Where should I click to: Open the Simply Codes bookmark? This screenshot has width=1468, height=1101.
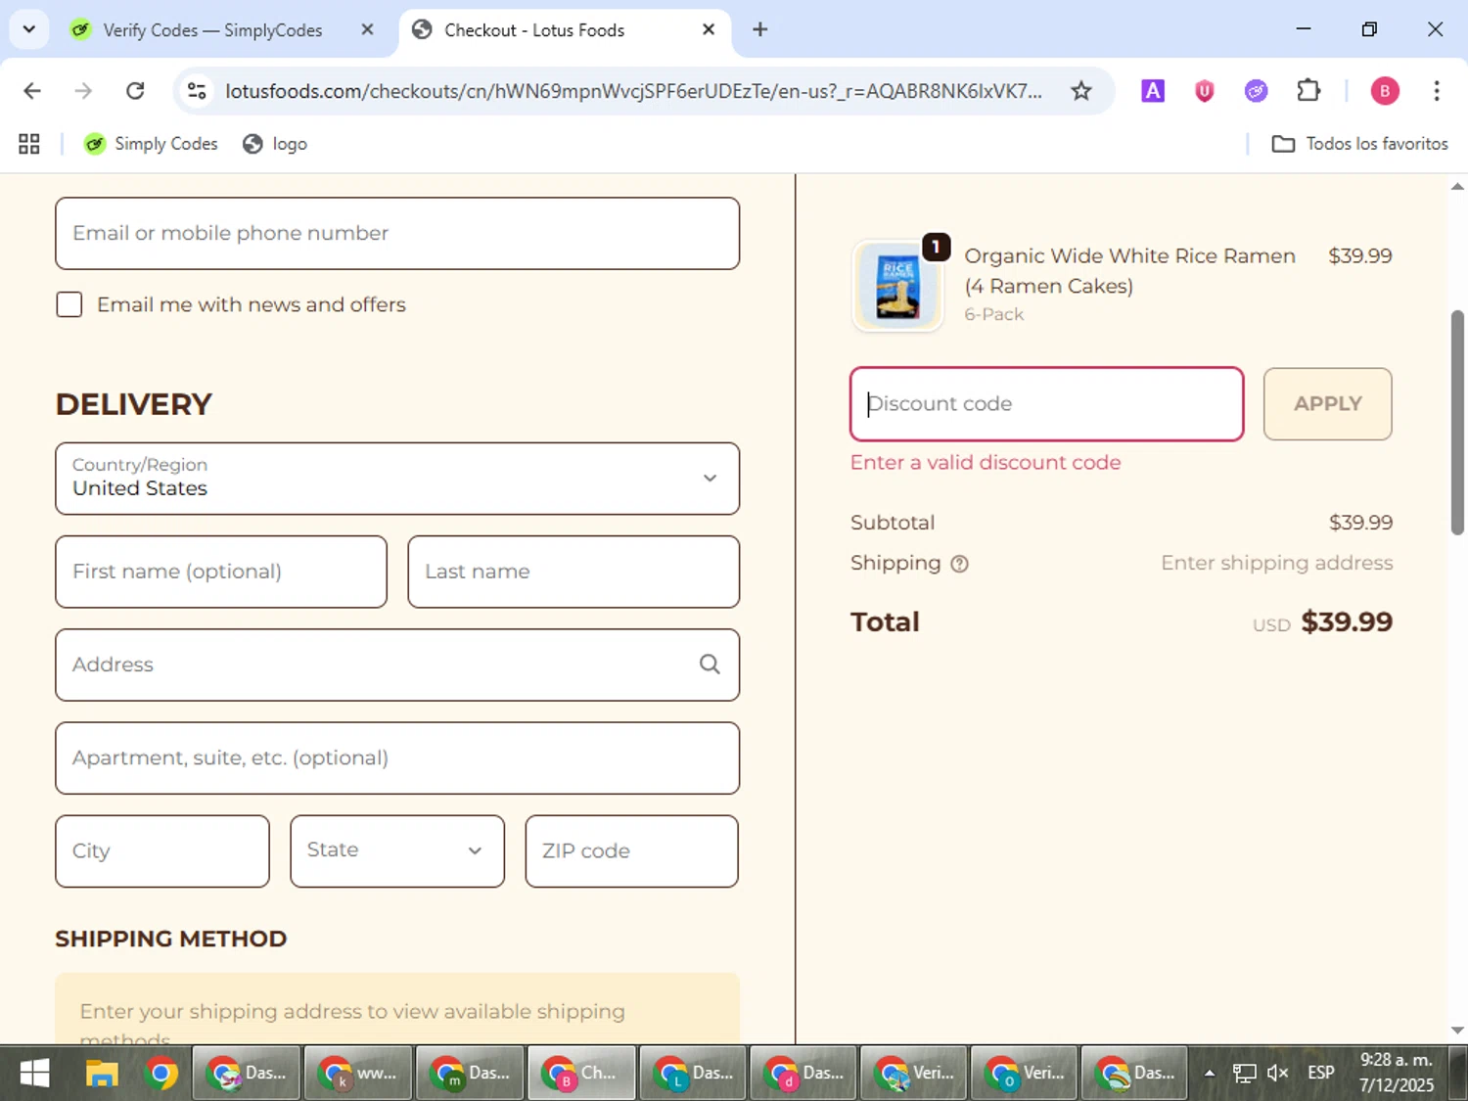(151, 144)
